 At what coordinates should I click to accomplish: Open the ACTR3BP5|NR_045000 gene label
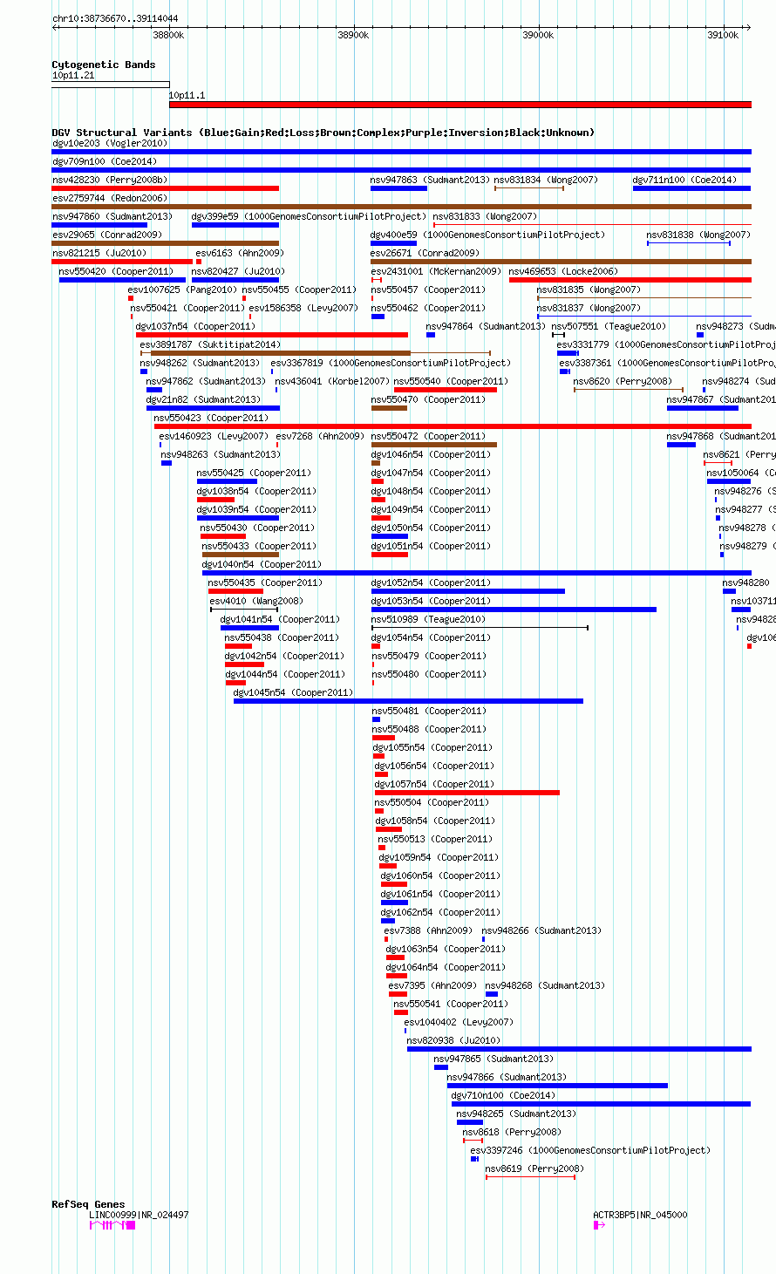click(x=640, y=1215)
